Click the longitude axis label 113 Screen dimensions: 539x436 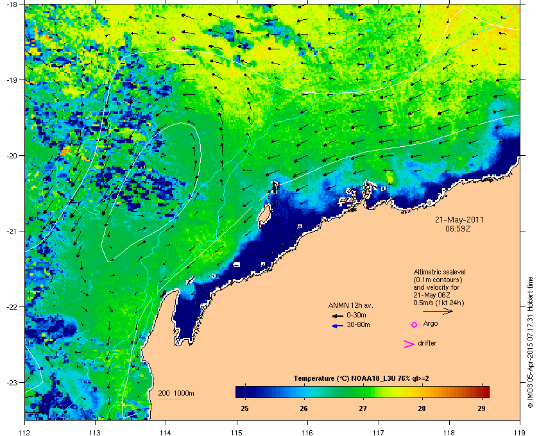pyautogui.click(x=95, y=432)
